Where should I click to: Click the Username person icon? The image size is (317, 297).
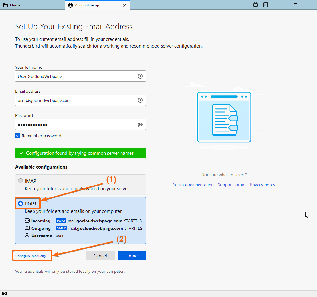pos(27,236)
